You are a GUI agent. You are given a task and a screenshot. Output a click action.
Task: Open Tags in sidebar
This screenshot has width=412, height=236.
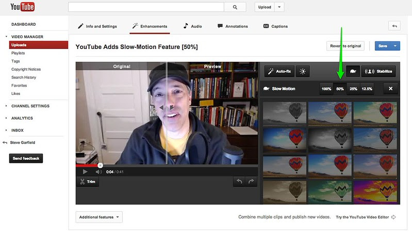click(15, 61)
